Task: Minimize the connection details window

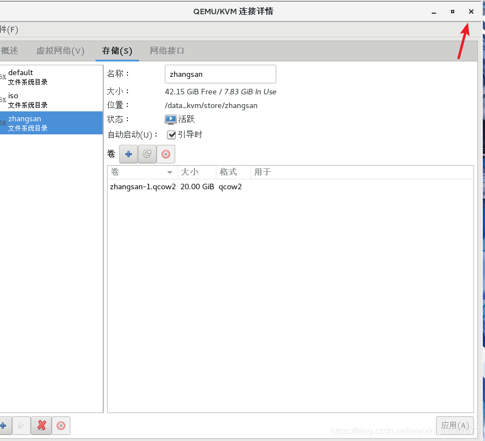Action: point(434,12)
